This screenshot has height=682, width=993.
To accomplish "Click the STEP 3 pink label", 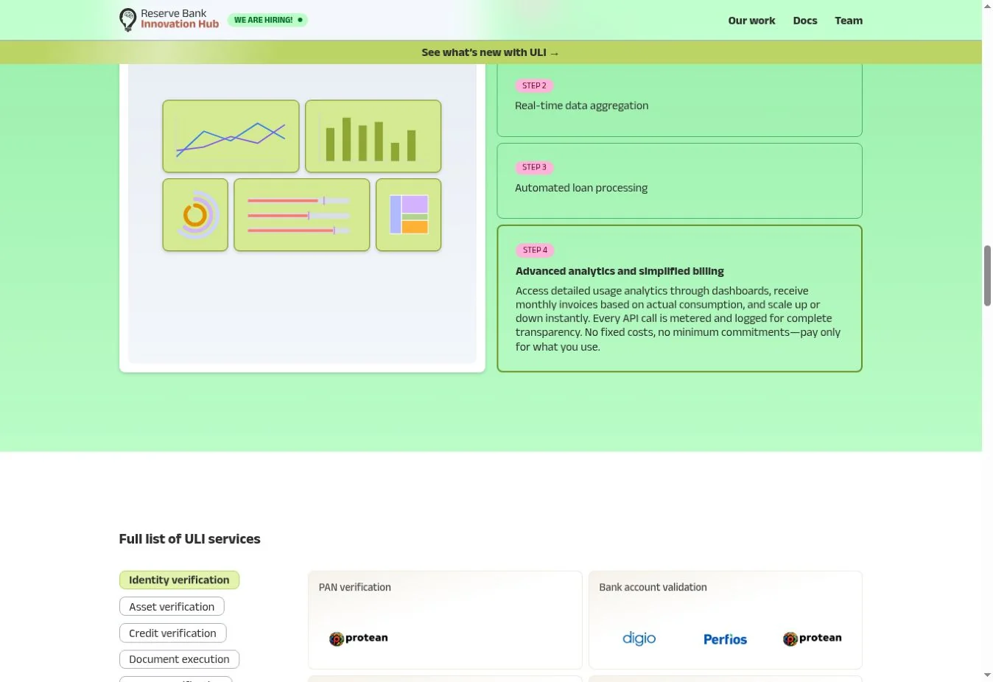I will (534, 167).
